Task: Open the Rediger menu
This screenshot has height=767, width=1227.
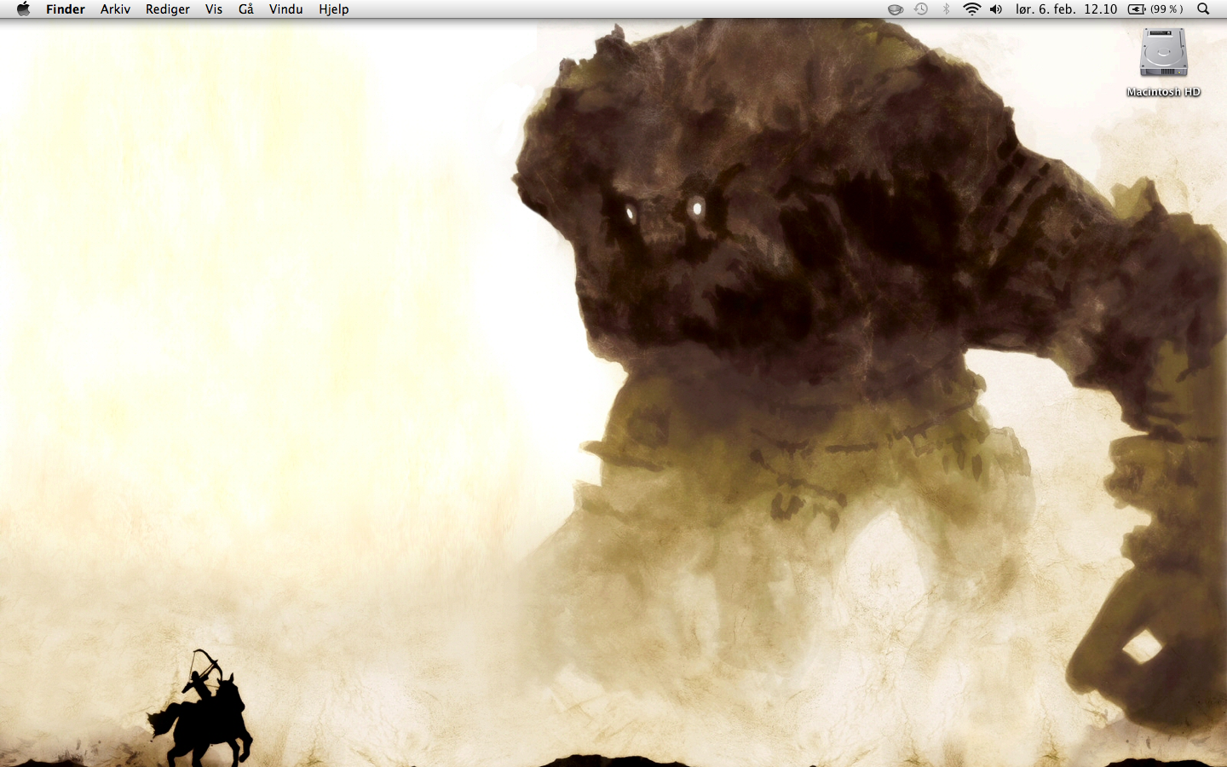Action: 168,9
